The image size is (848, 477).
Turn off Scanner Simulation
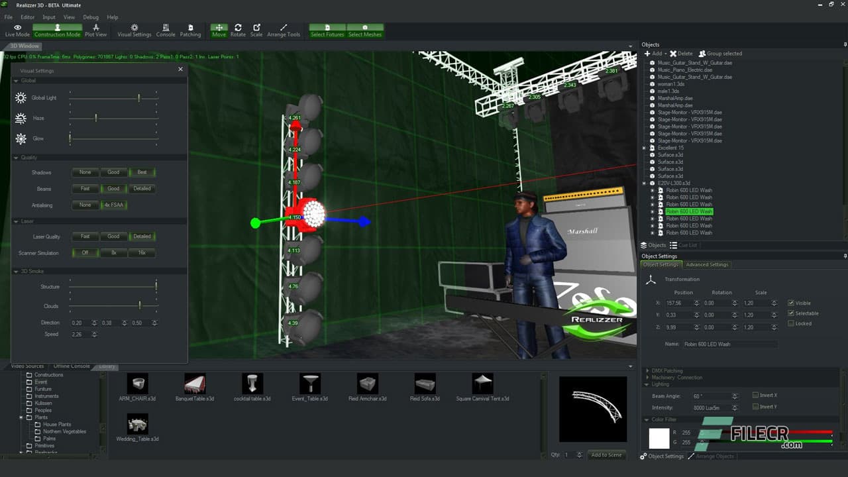click(x=85, y=252)
